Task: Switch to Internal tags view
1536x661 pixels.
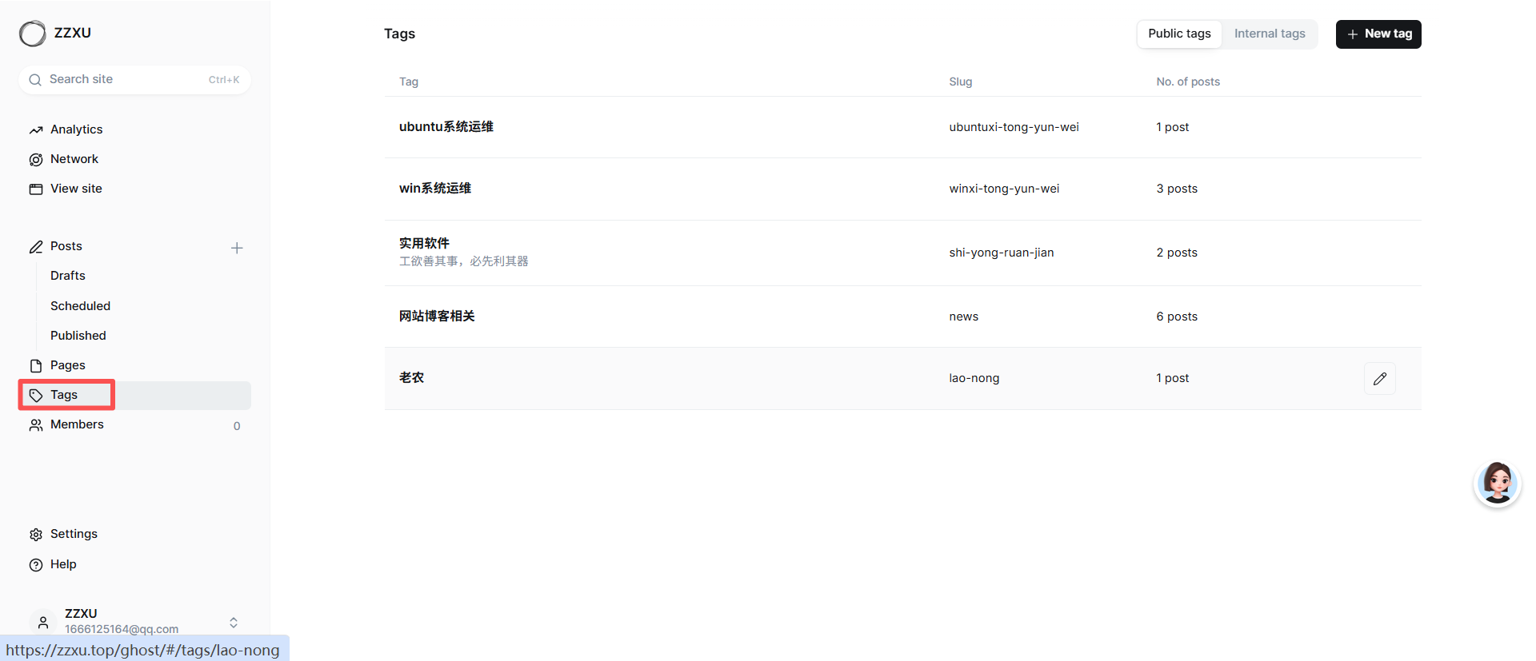Action: [x=1270, y=34]
